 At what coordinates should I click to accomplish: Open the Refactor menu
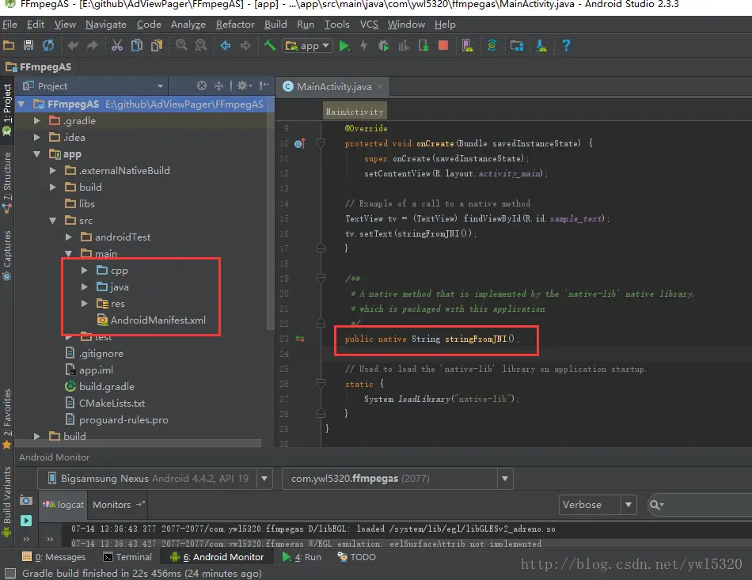tap(235, 25)
